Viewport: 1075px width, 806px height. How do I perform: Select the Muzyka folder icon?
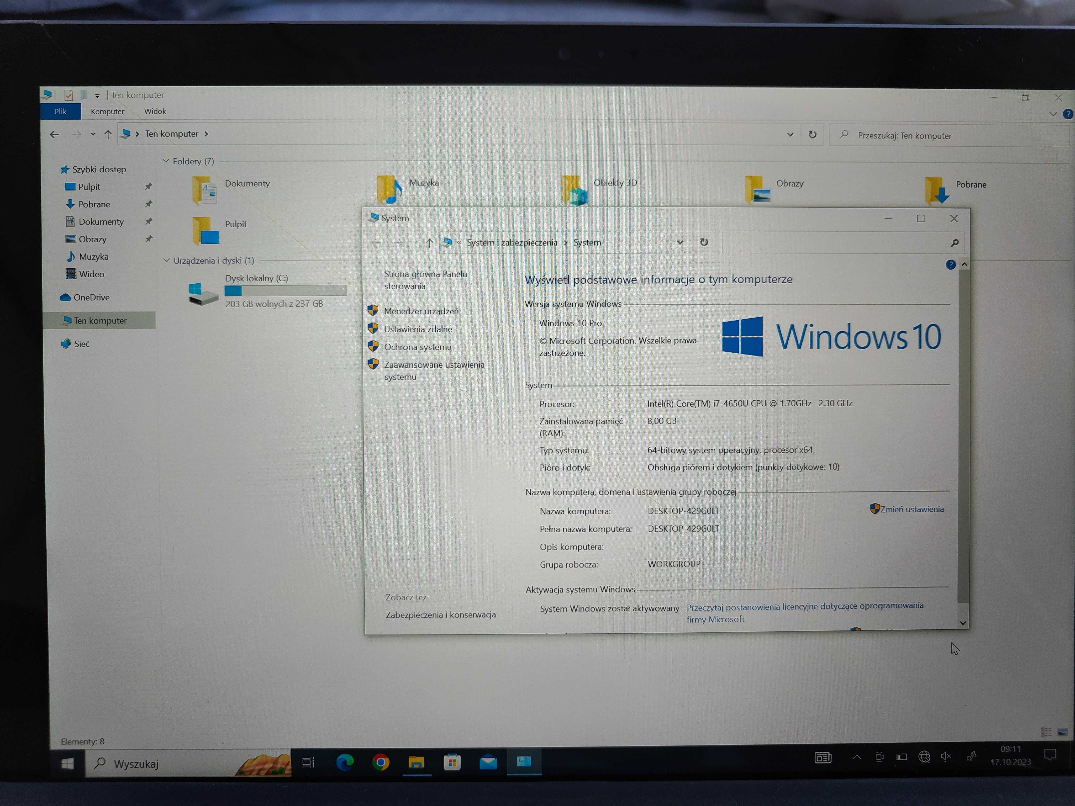(389, 190)
